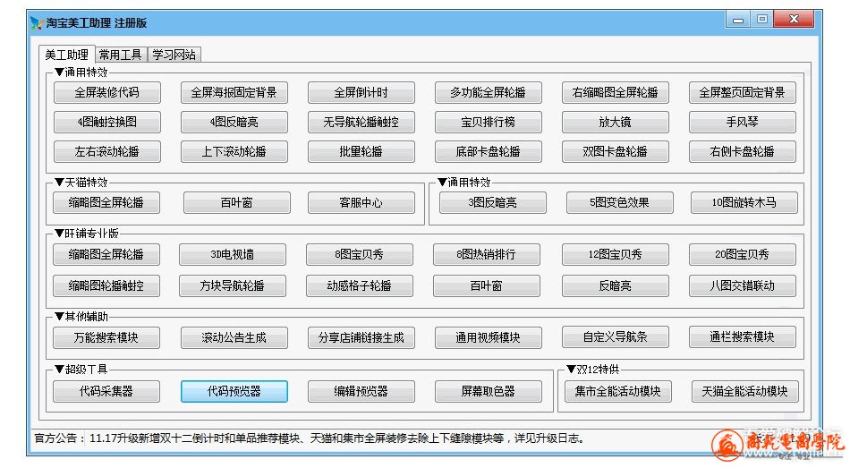Image resolution: width=850 pixels, height=468 pixels.
Task: Click 4图触控换图
Action: (x=106, y=122)
